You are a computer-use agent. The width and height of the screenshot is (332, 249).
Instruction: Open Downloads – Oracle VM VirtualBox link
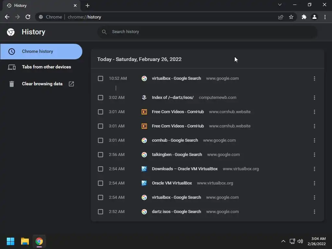pos(184,169)
